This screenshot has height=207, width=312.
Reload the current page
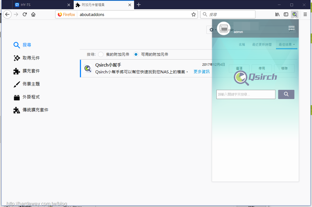25,14
